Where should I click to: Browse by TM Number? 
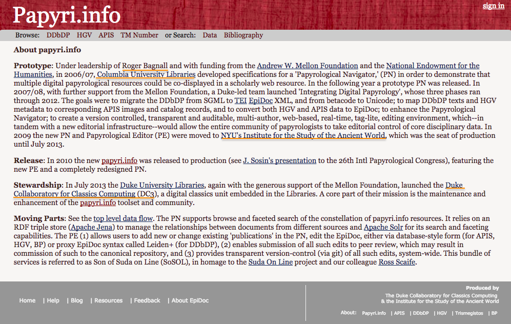coord(139,35)
